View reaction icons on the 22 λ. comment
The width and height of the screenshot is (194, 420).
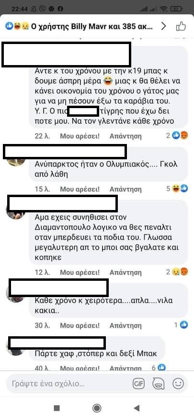click(x=177, y=136)
